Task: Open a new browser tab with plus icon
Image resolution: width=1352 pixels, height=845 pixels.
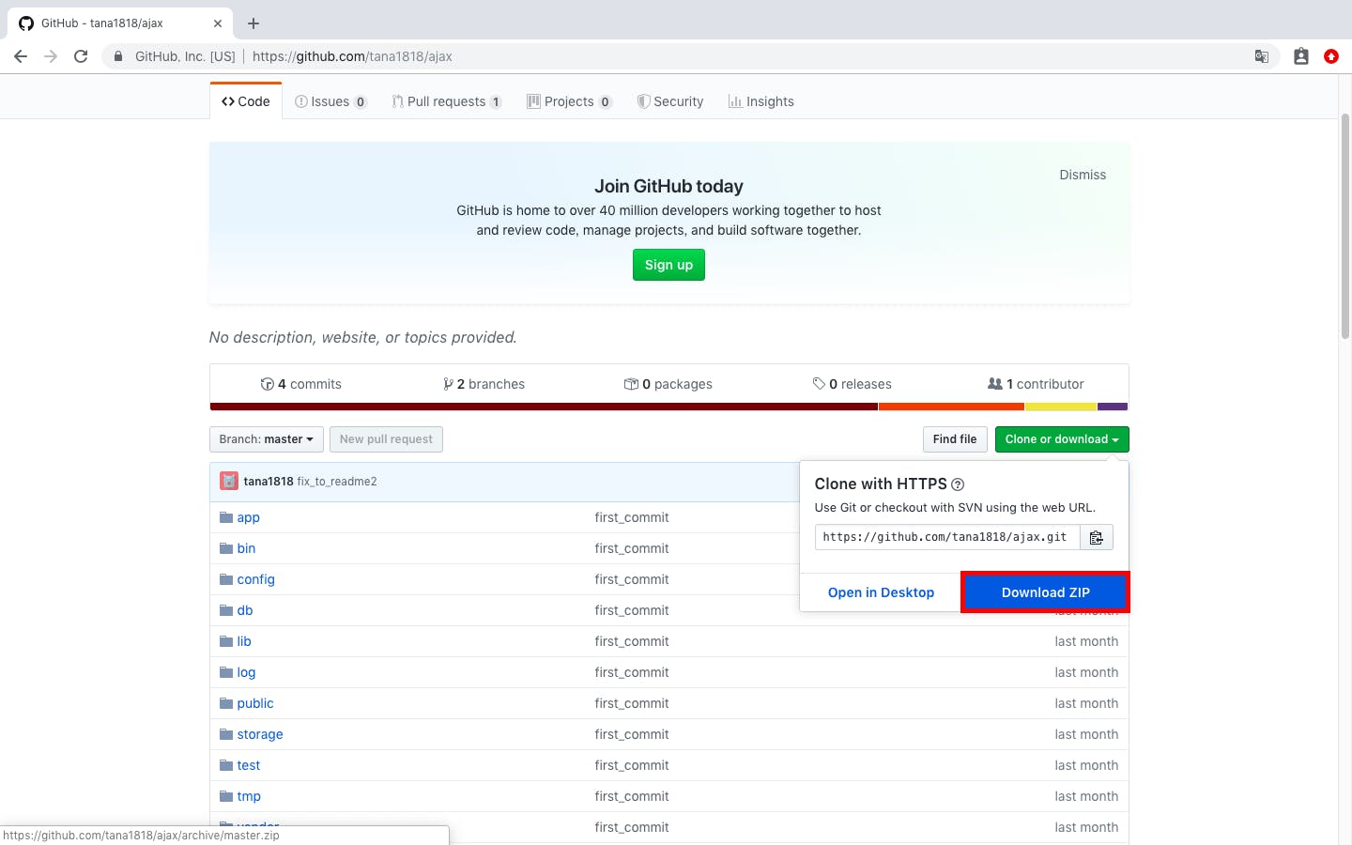Action: click(253, 23)
